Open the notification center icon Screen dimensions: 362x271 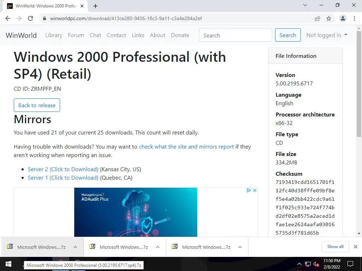coord(350,264)
